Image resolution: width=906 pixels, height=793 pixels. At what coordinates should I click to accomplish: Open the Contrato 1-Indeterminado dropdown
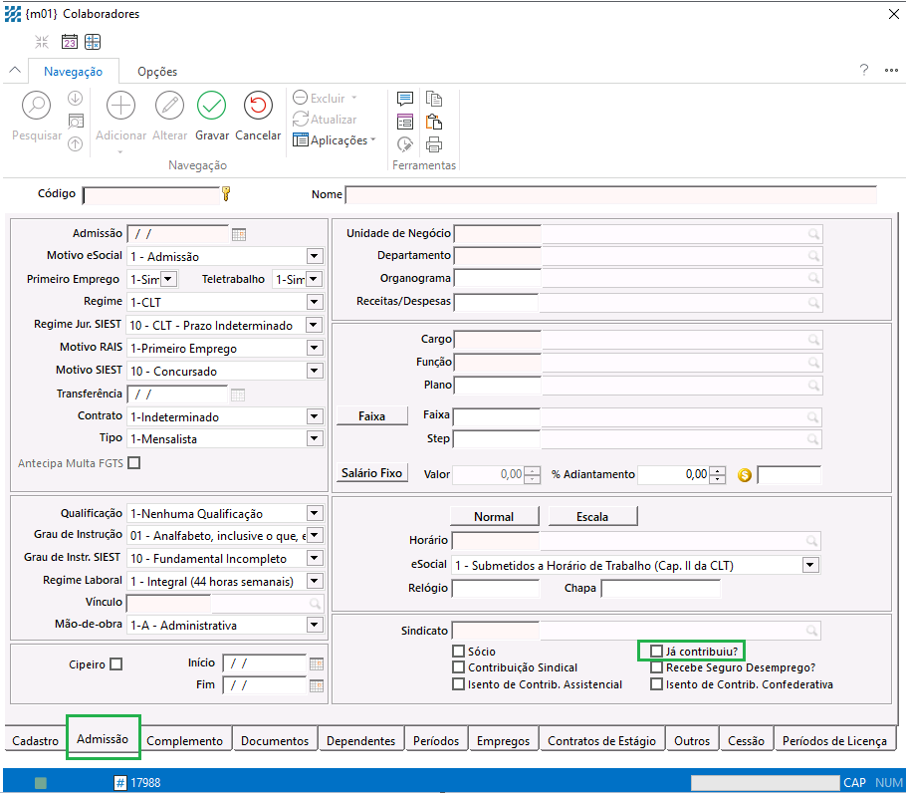[x=315, y=416]
